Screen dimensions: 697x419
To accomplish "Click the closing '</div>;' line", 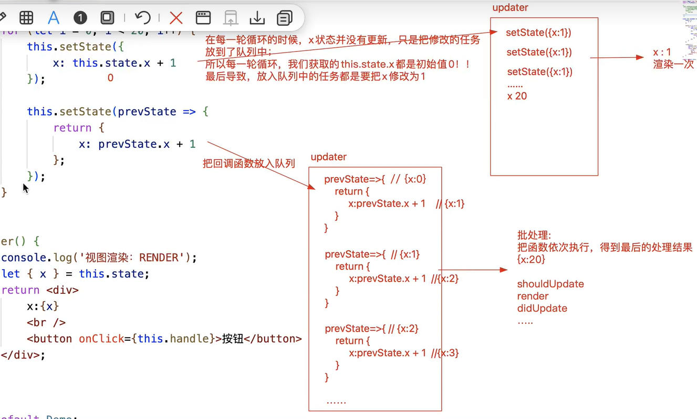I will point(23,355).
